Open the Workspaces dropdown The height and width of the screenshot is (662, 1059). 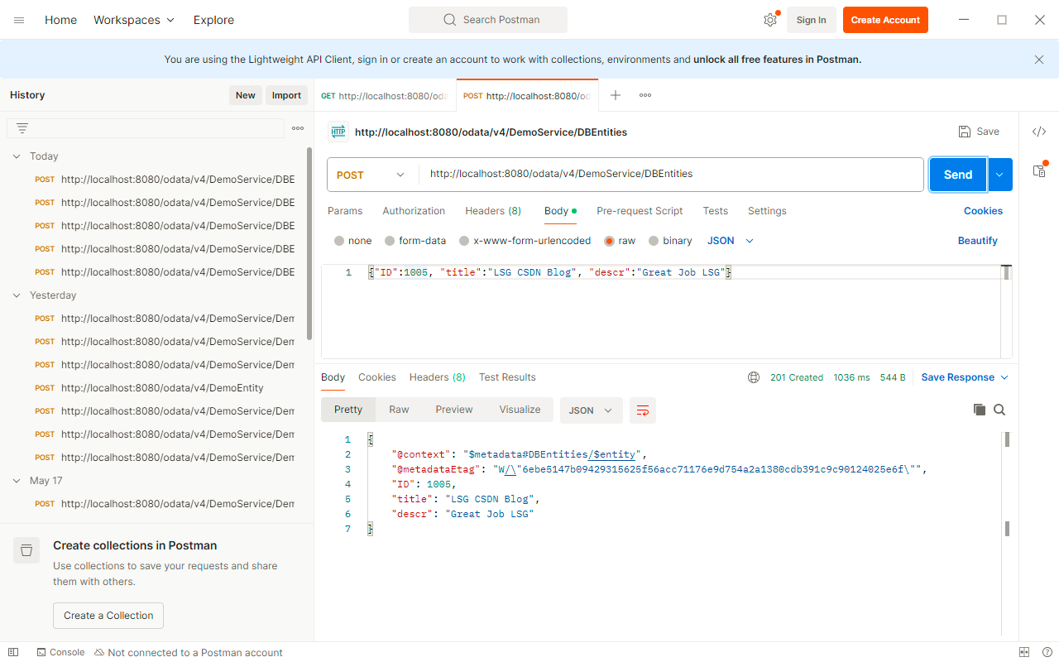134,20
